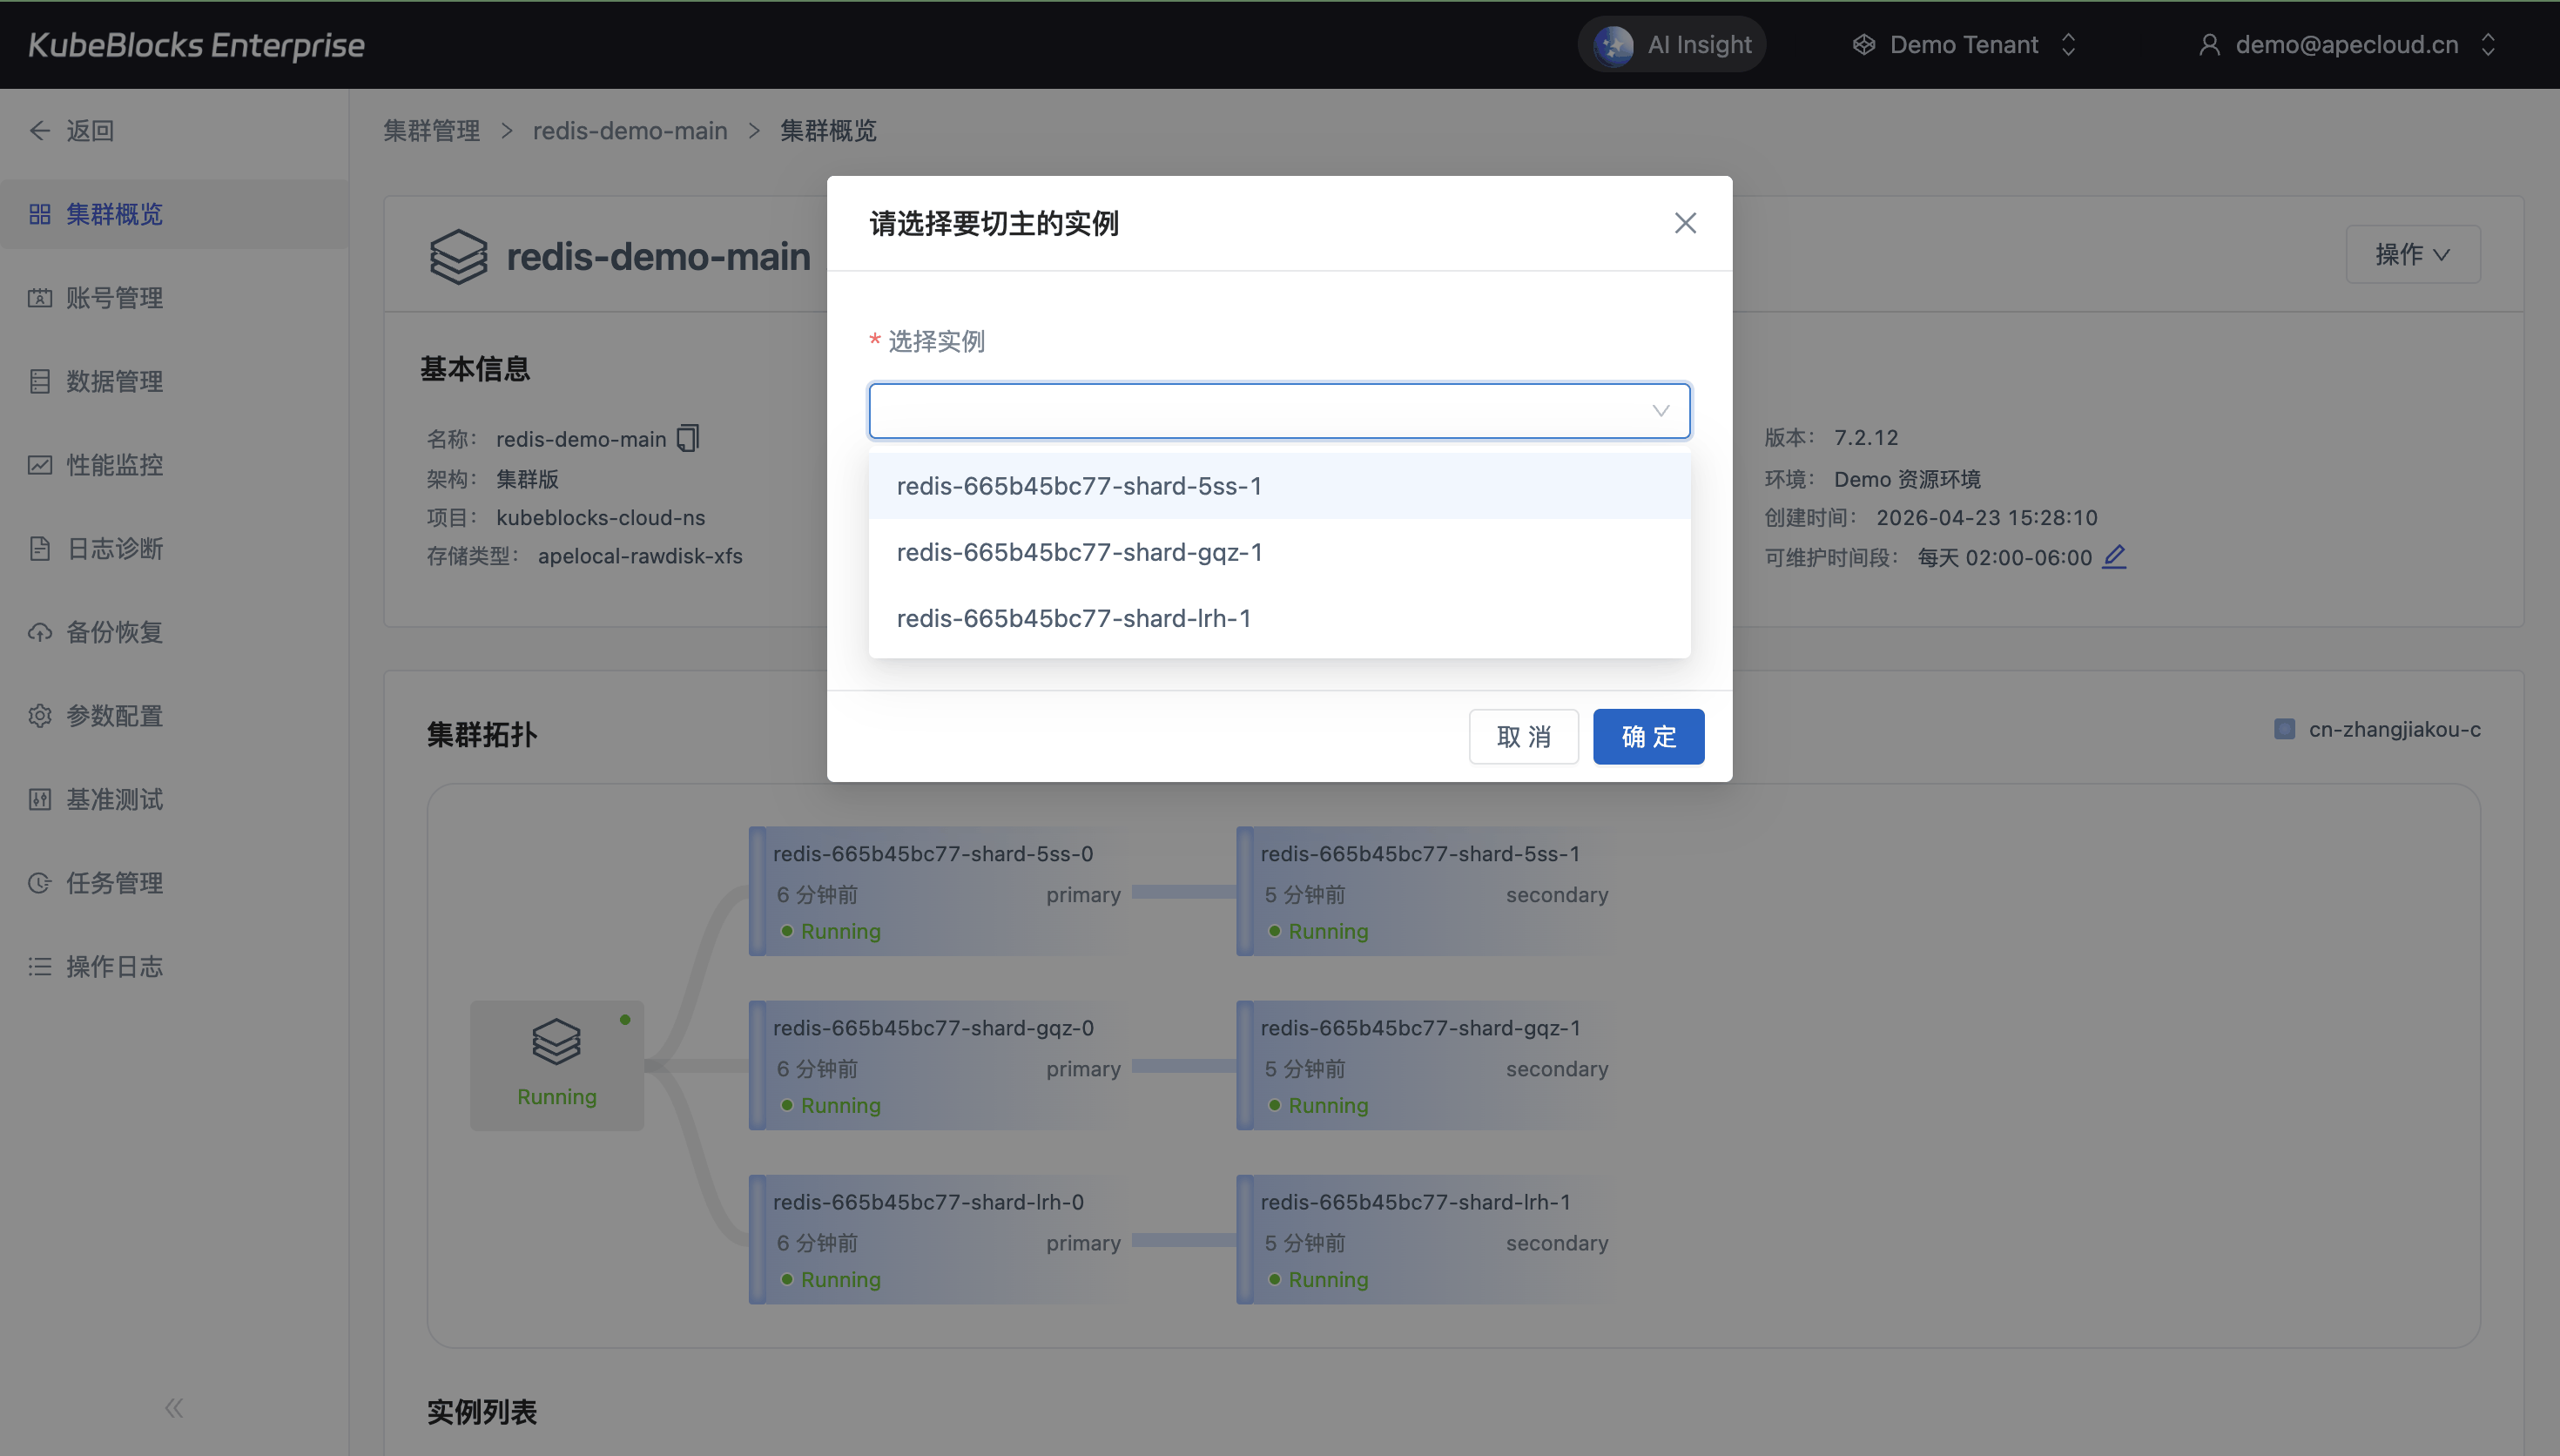Go to 任务管理 in the sidebar
Screen dimensions: 2560x1456
click(114, 883)
